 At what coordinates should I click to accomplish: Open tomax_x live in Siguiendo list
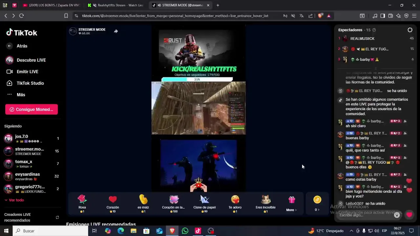(x=31, y=164)
